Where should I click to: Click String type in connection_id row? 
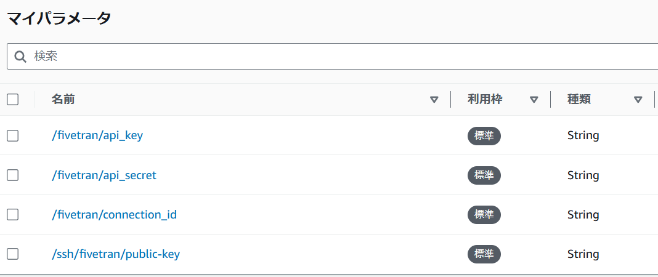pyautogui.click(x=583, y=215)
